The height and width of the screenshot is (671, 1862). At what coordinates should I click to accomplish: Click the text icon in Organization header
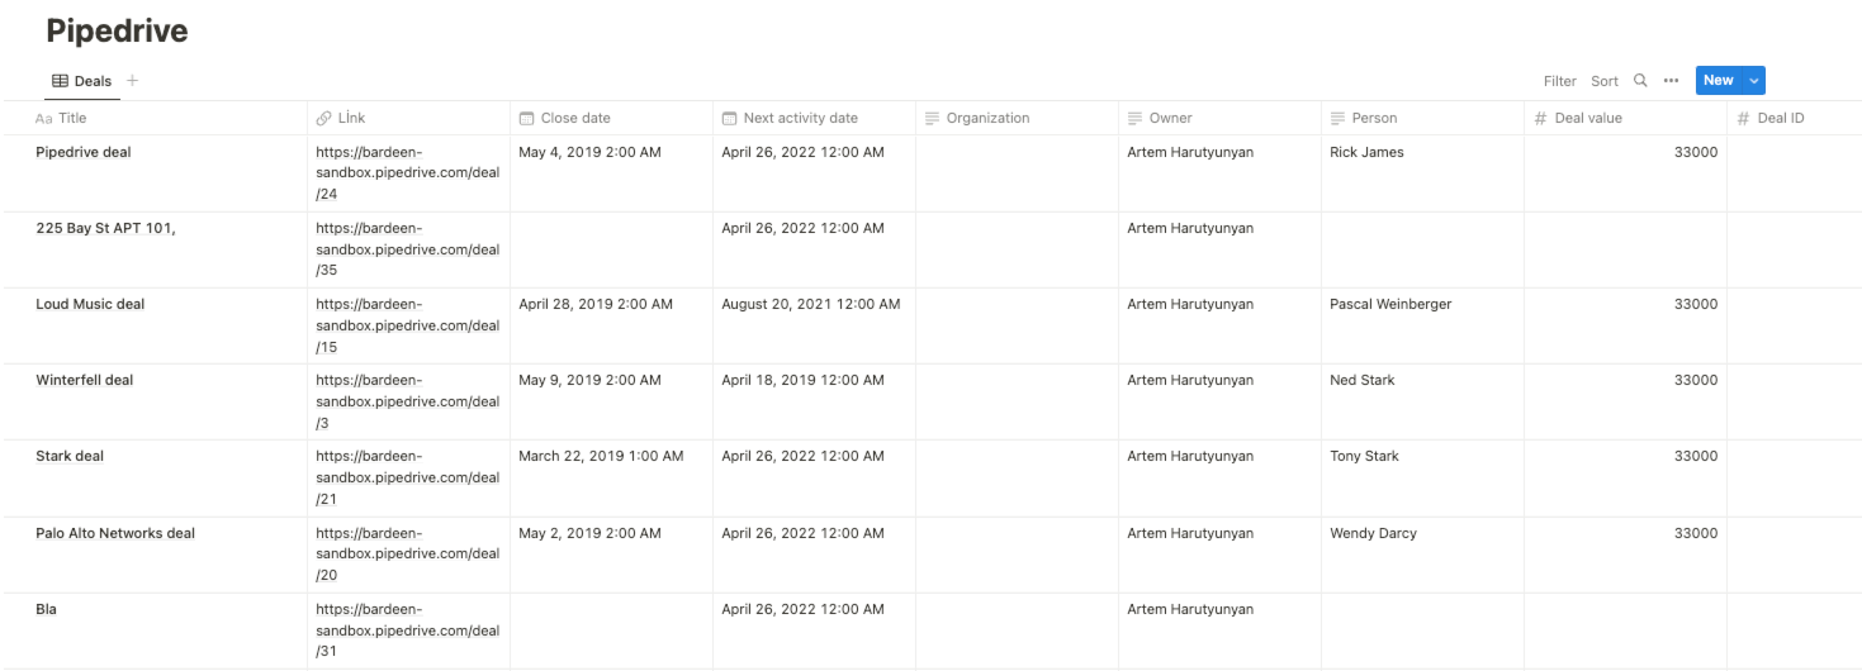coord(932,118)
